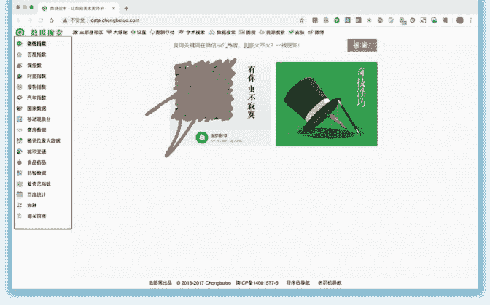490x305 pixels.
Task: Open 图搜 in top navigation
Action: pos(247,32)
